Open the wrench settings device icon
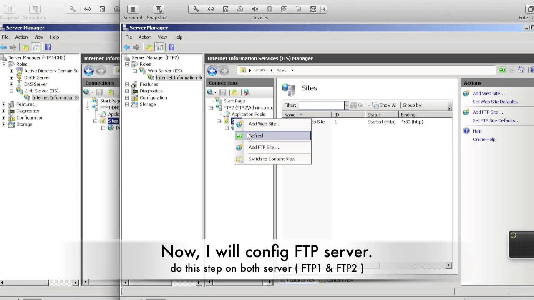The image size is (534, 300). click(x=196, y=9)
